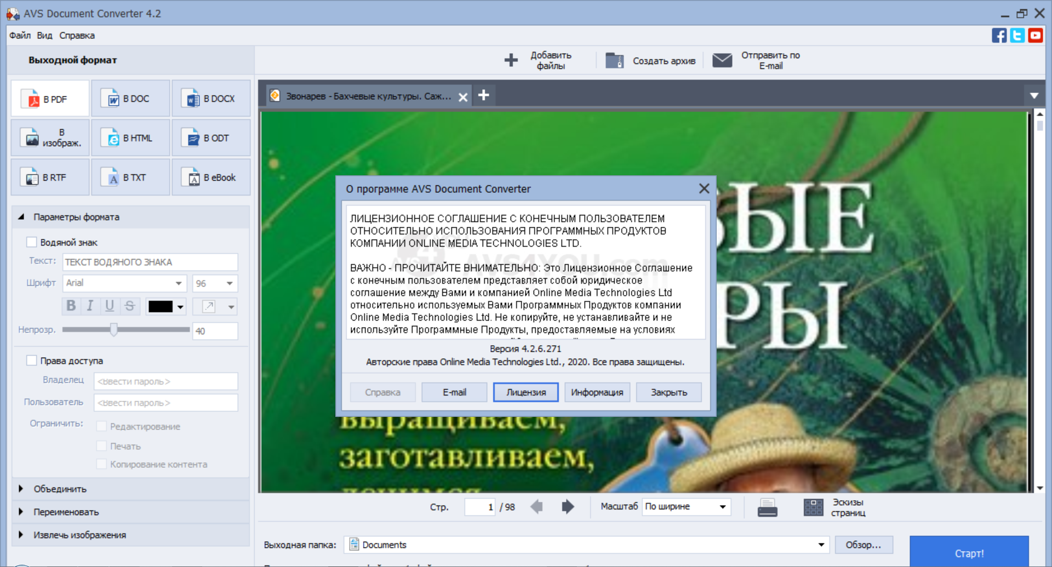Open the Масштаб По ширине dropdown
The height and width of the screenshot is (567, 1052).
pos(688,507)
